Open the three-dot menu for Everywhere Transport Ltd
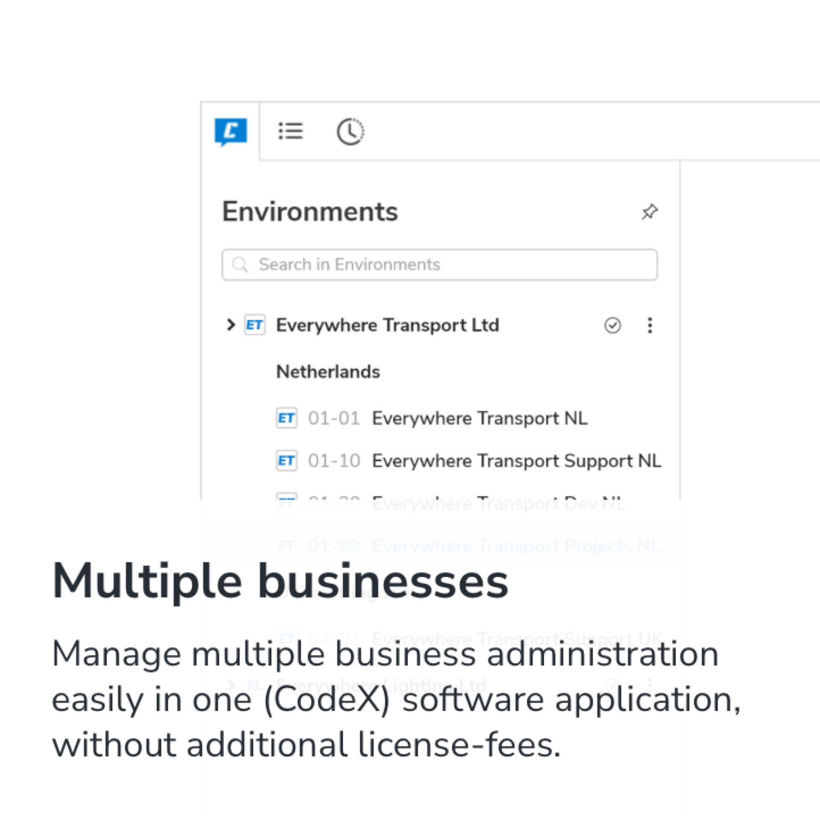 [x=650, y=325]
